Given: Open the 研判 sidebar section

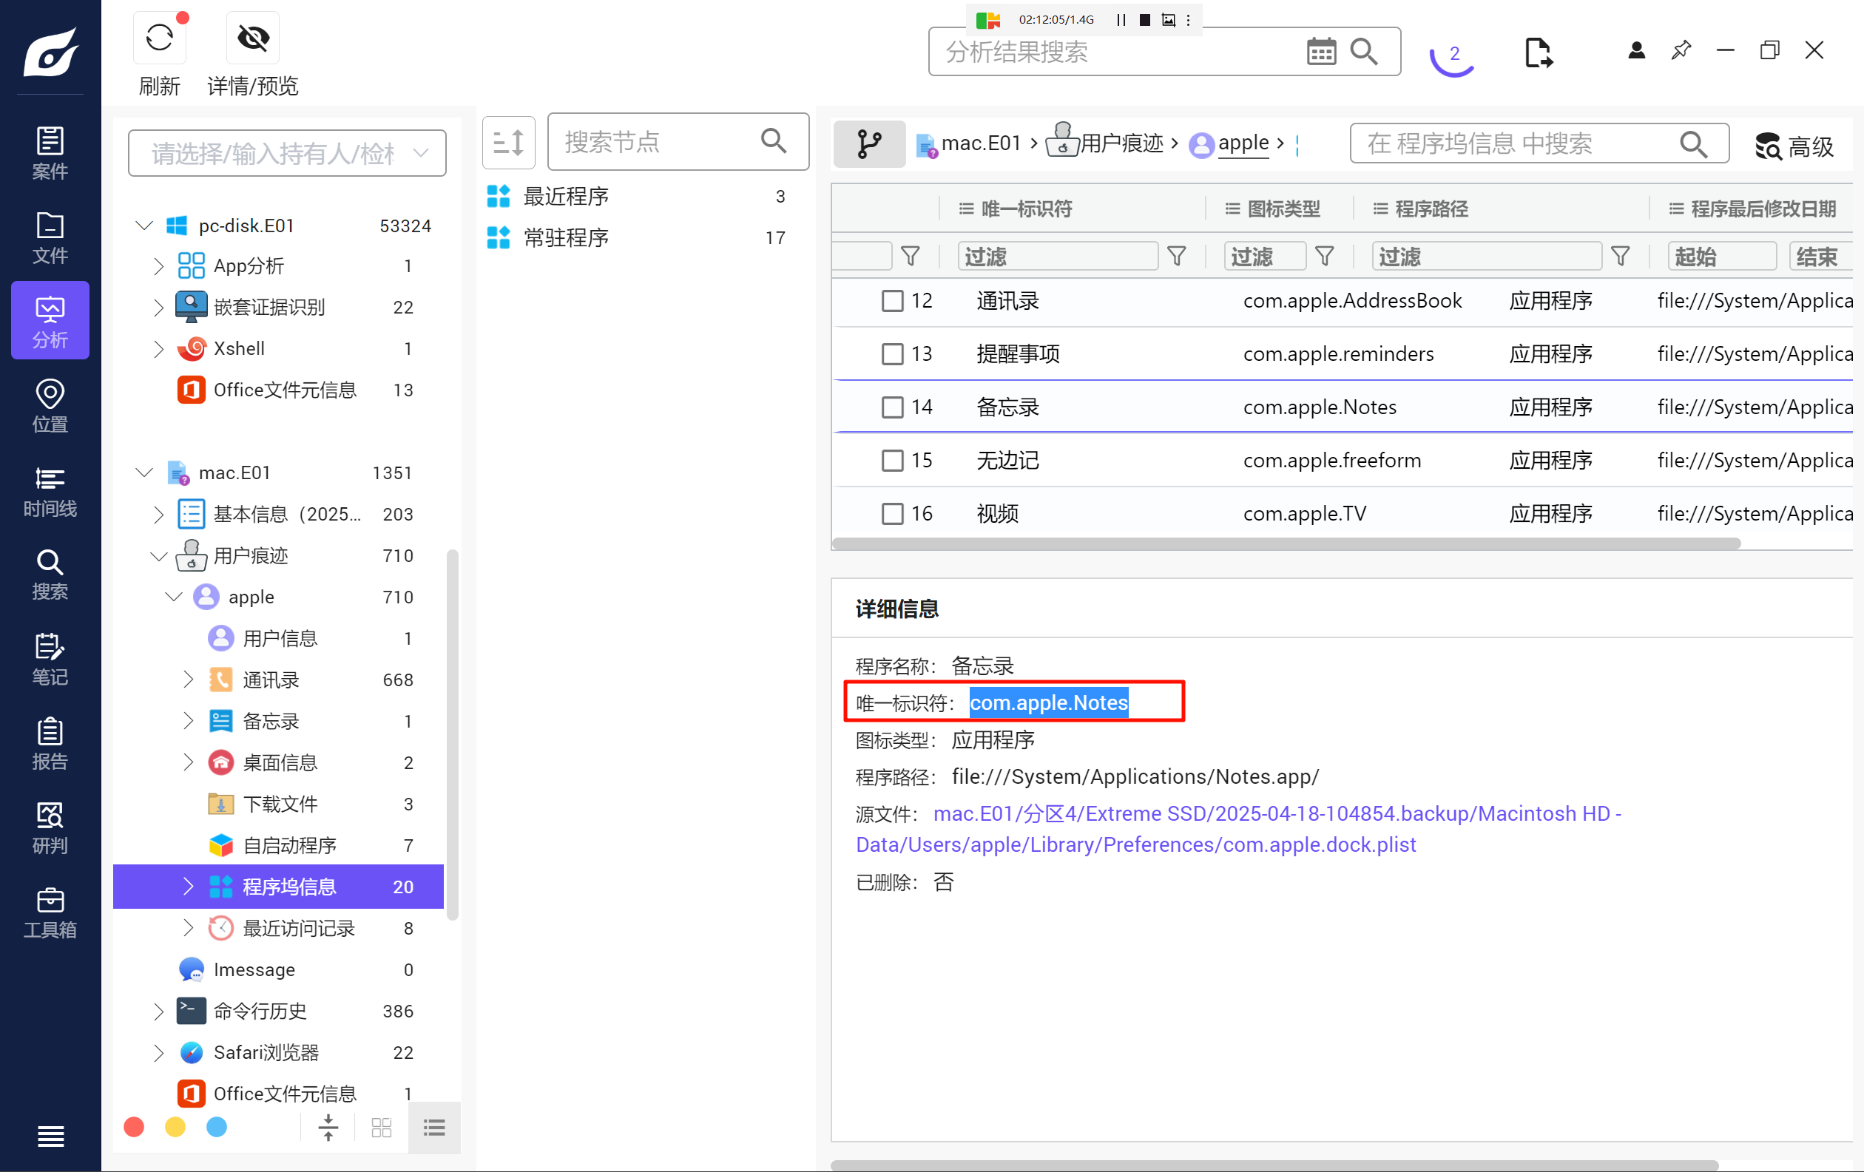Looking at the screenshot, I should click(x=50, y=827).
